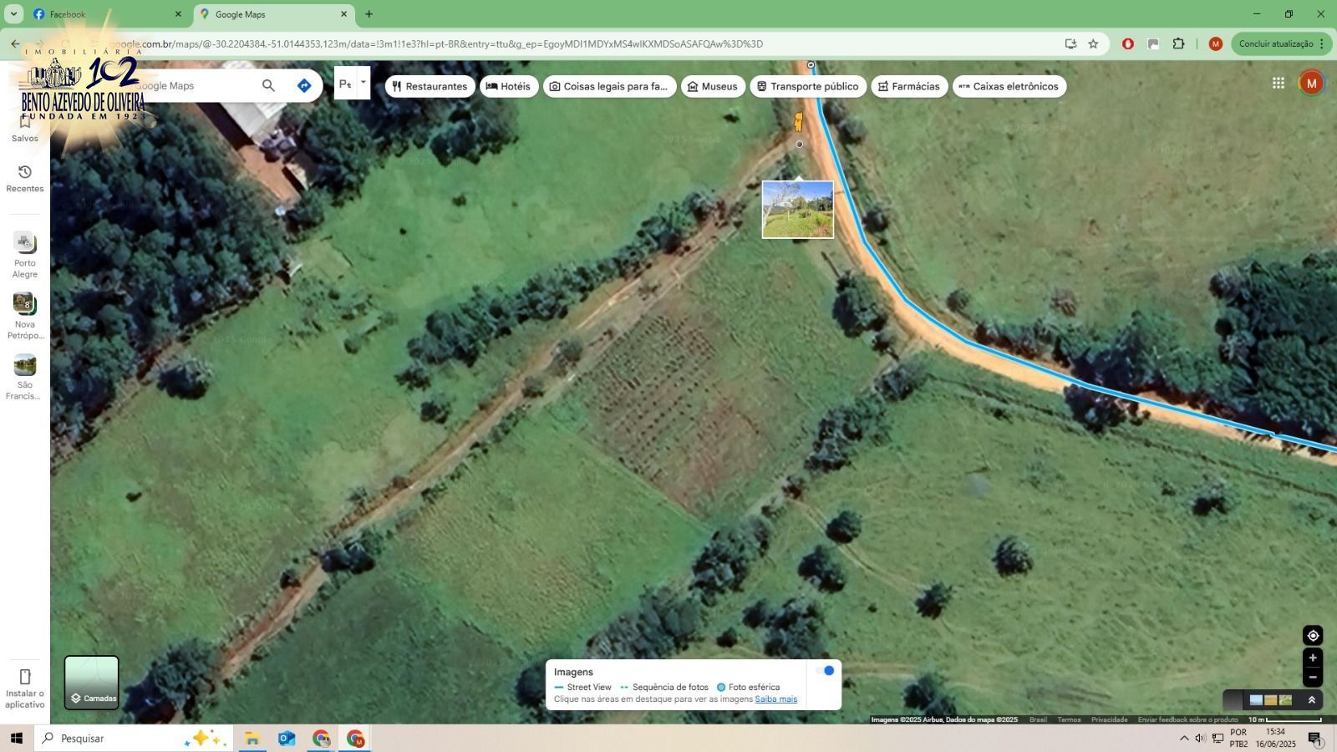Center map on my location
The image size is (1337, 752).
1312,636
